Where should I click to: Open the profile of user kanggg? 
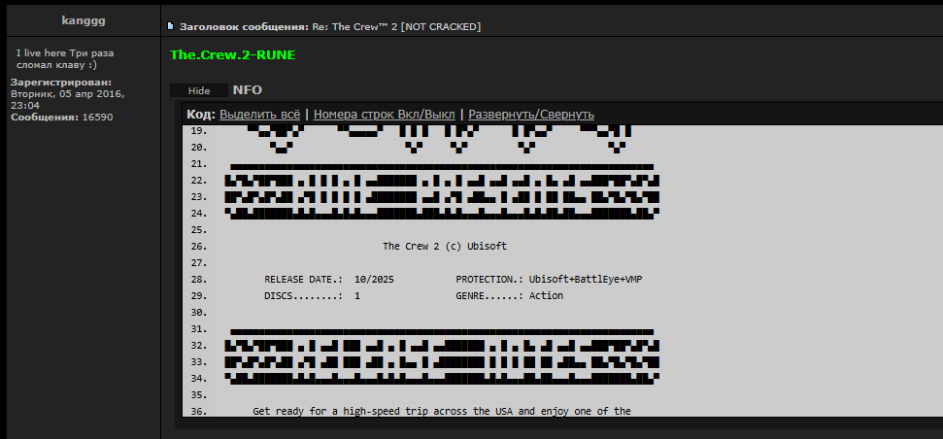pos(84,19)
